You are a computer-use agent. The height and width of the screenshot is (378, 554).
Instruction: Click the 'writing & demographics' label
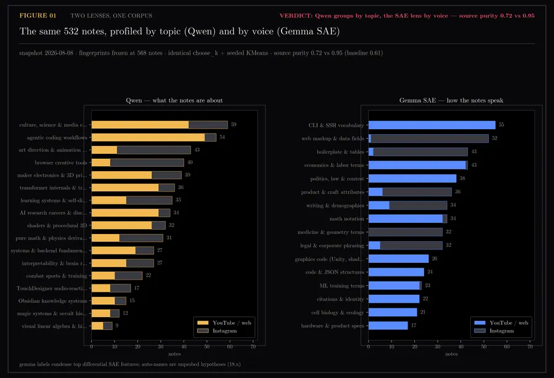coord(335,205)
